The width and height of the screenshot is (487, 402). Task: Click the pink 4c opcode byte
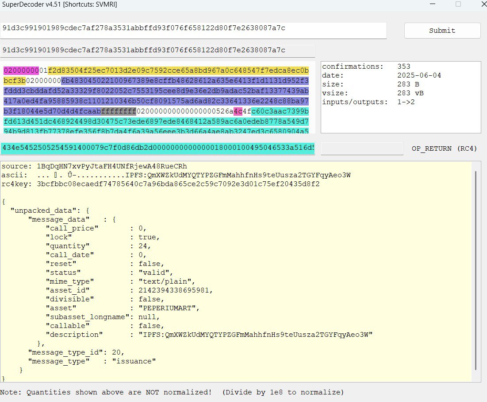[x=238, y=110]
